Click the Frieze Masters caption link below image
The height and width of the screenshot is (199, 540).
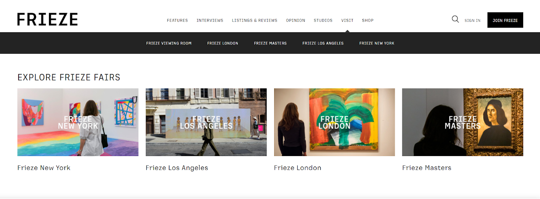click(x=427, y=168)
